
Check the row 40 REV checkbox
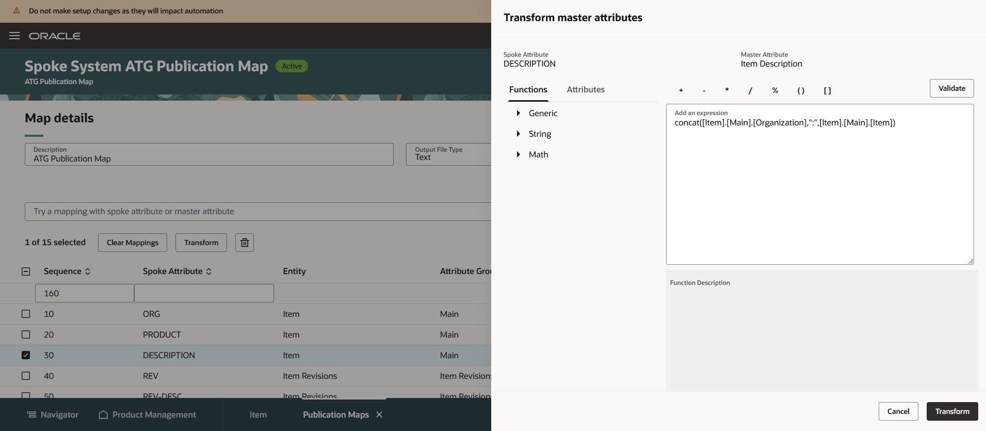click(26, 376)
